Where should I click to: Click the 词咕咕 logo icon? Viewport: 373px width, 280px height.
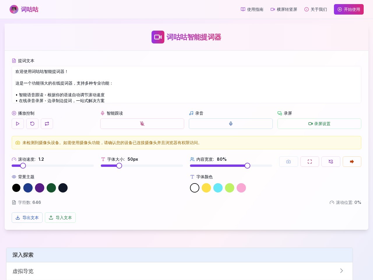[x=14, y=9]
